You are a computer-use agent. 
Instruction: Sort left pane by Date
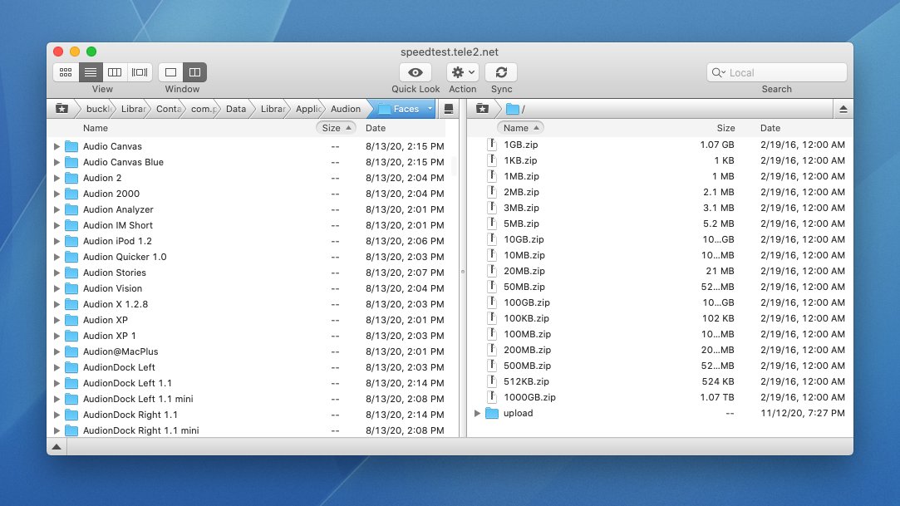pyautogui.click(x=376, y=128)
